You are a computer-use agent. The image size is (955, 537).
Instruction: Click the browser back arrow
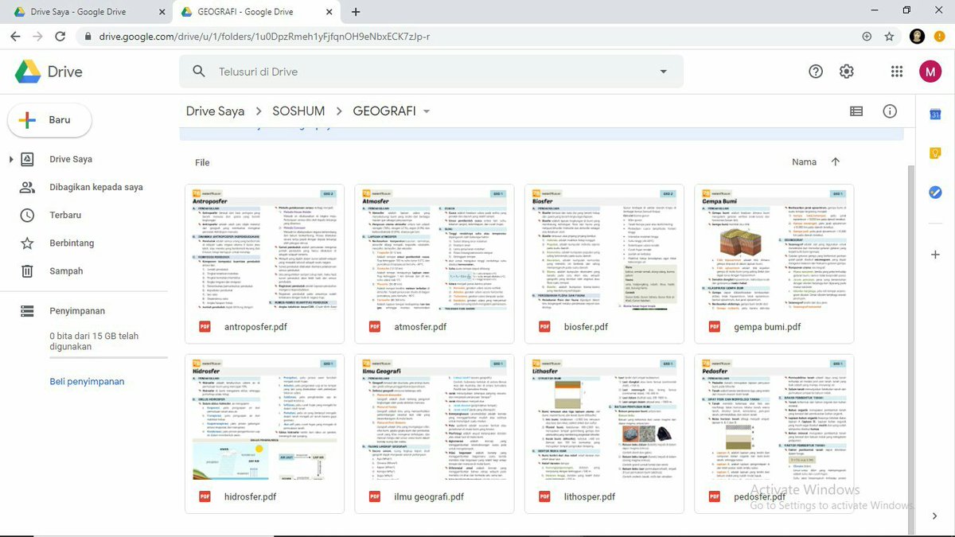click(15, 37)
